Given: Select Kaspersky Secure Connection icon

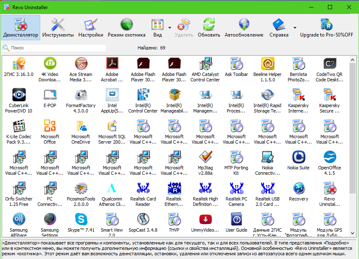Looking at the screenshot, I should 330,95.
